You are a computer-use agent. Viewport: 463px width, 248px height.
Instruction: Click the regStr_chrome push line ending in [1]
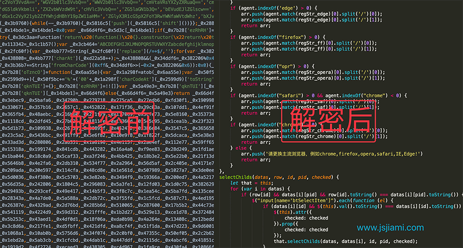pos(314,136)
